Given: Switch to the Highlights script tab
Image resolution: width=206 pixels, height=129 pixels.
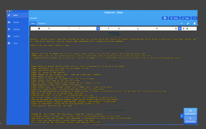Looking at the screenshot, I should tap(42, 23).
